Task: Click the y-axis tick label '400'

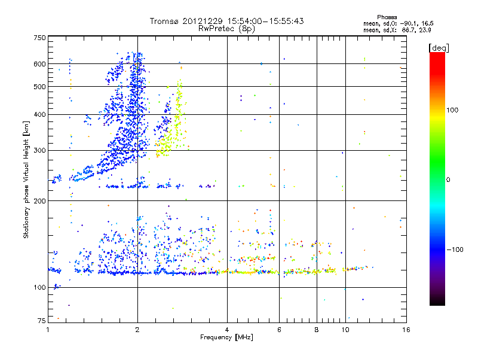Action: (40, 115)
